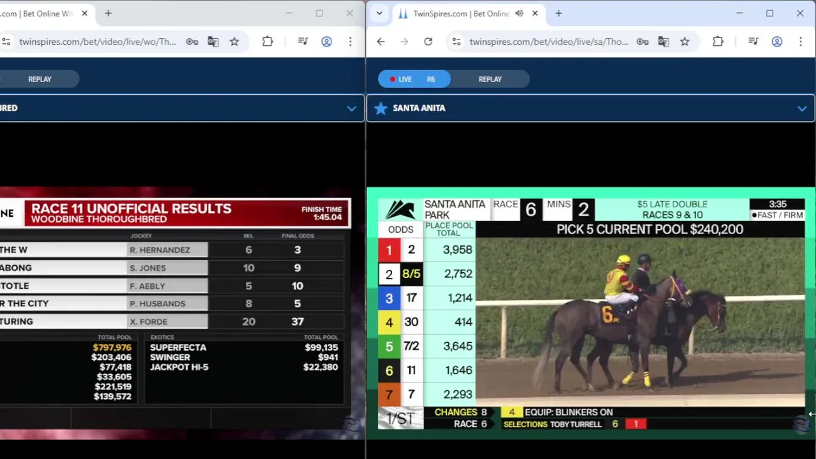
Task: Minimize the right browser window
Action: point(739,13)
